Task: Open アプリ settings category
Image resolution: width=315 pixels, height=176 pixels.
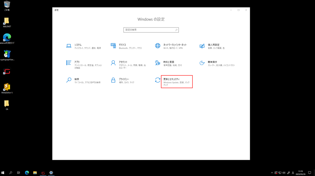Action: point(84,65)
